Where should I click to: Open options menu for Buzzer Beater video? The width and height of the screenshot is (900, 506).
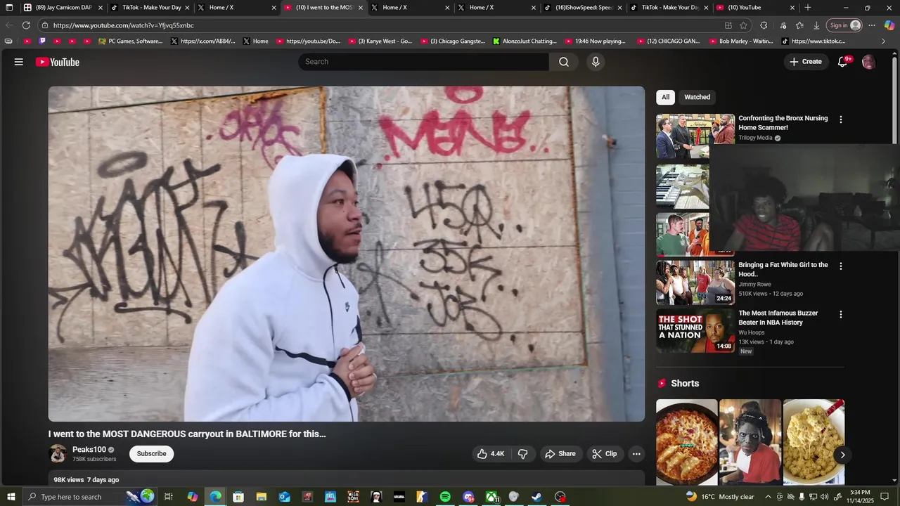point(840,314)
